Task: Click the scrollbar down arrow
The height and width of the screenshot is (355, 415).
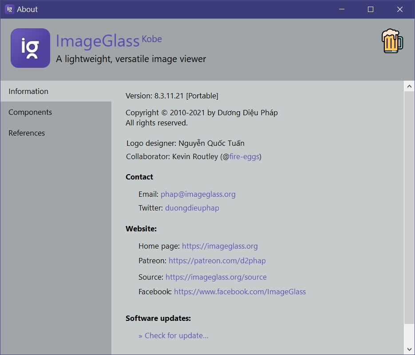Action: pos(409,350)
